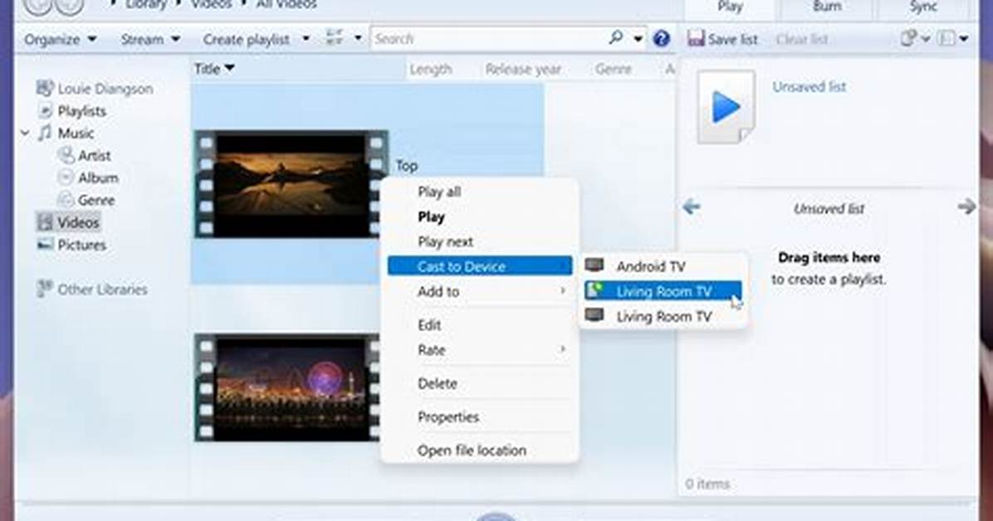Click the Artist icon in sidebar
The height and width of the screenshot is (521, 993).
(x=66, y=155)
